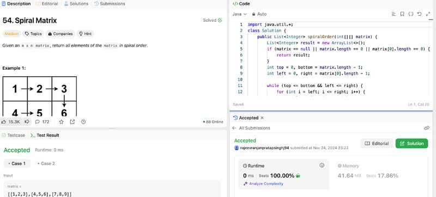Switch to the Editorial tab
This screenshot has height=197, width=436.
pyautogui.click(x=47, y=4)
